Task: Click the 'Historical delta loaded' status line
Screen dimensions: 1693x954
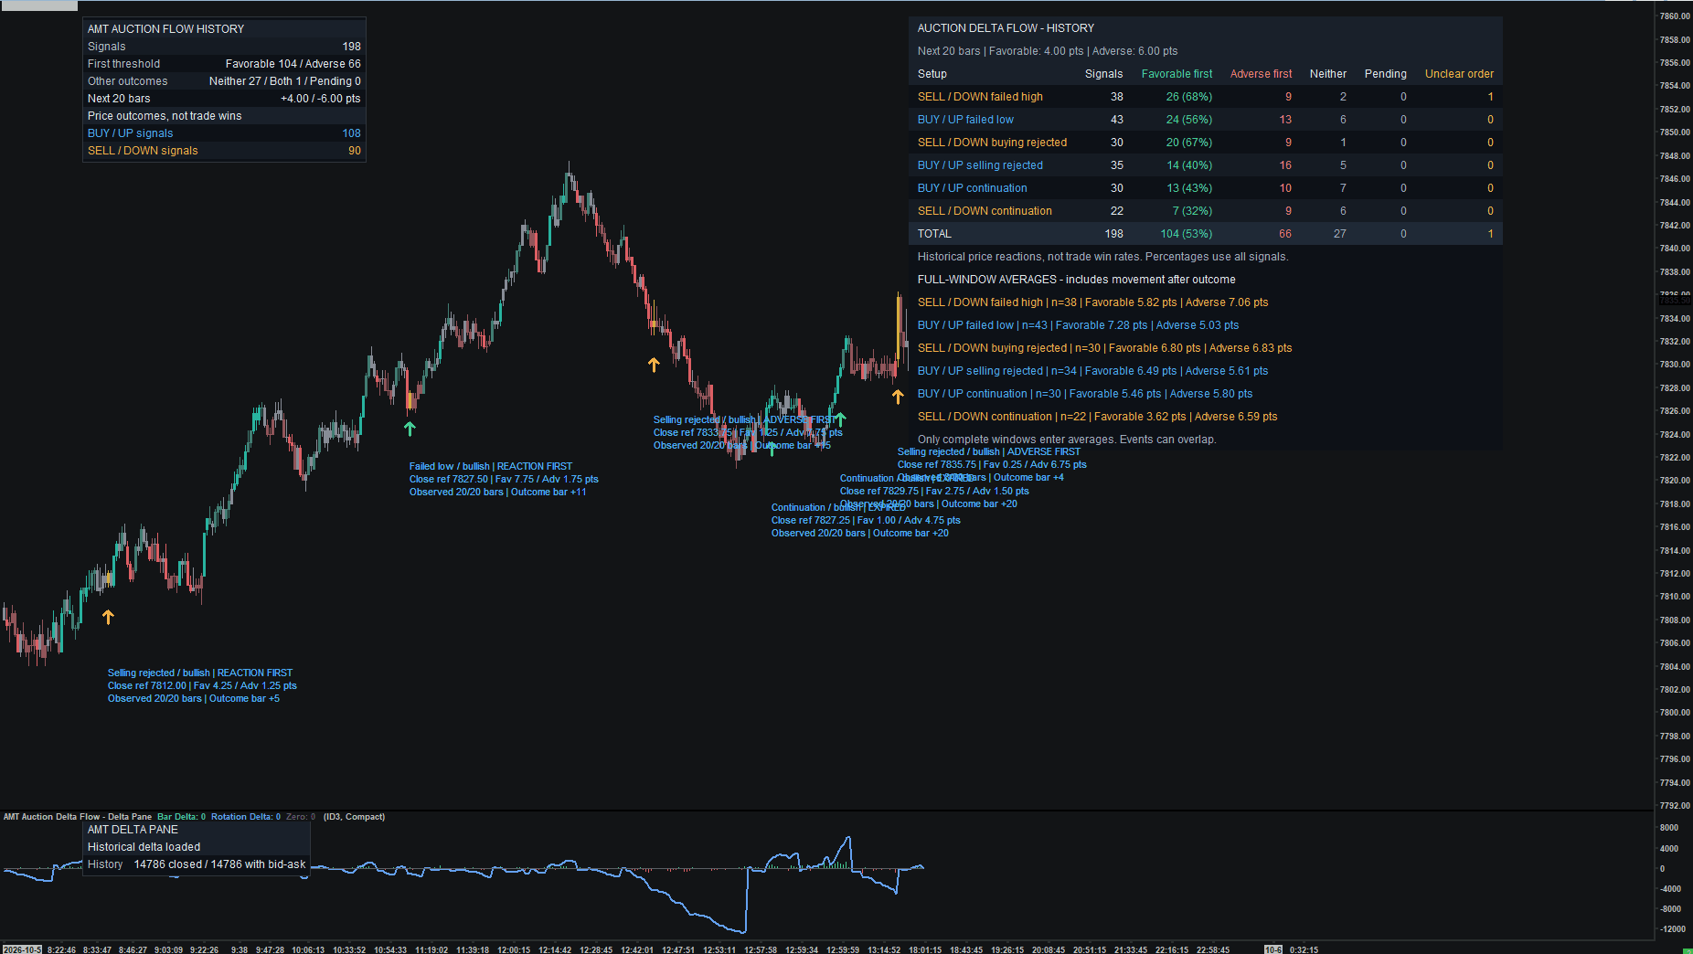Action: (144, 847)
